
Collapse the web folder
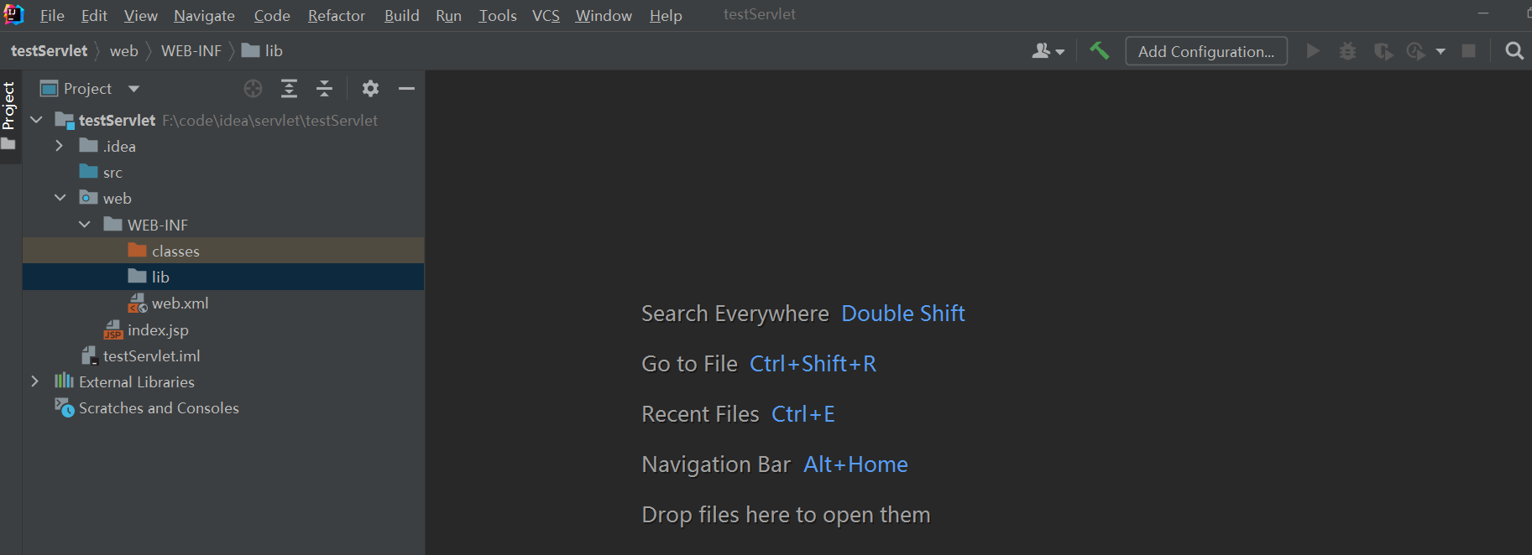tap(60, 198)
